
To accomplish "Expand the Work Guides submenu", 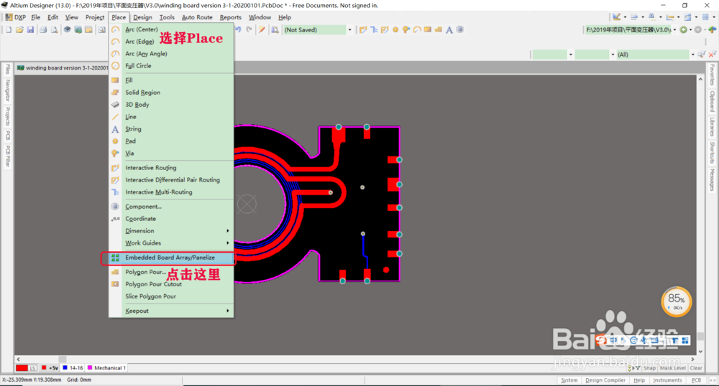I will point(171,243).
